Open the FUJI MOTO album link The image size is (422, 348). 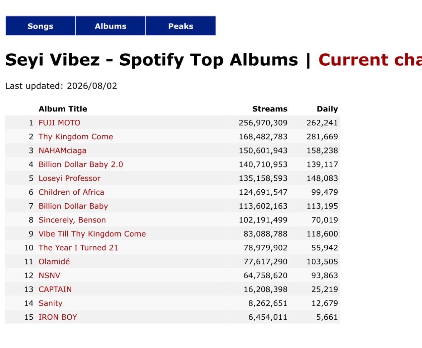tap(59, 123)
